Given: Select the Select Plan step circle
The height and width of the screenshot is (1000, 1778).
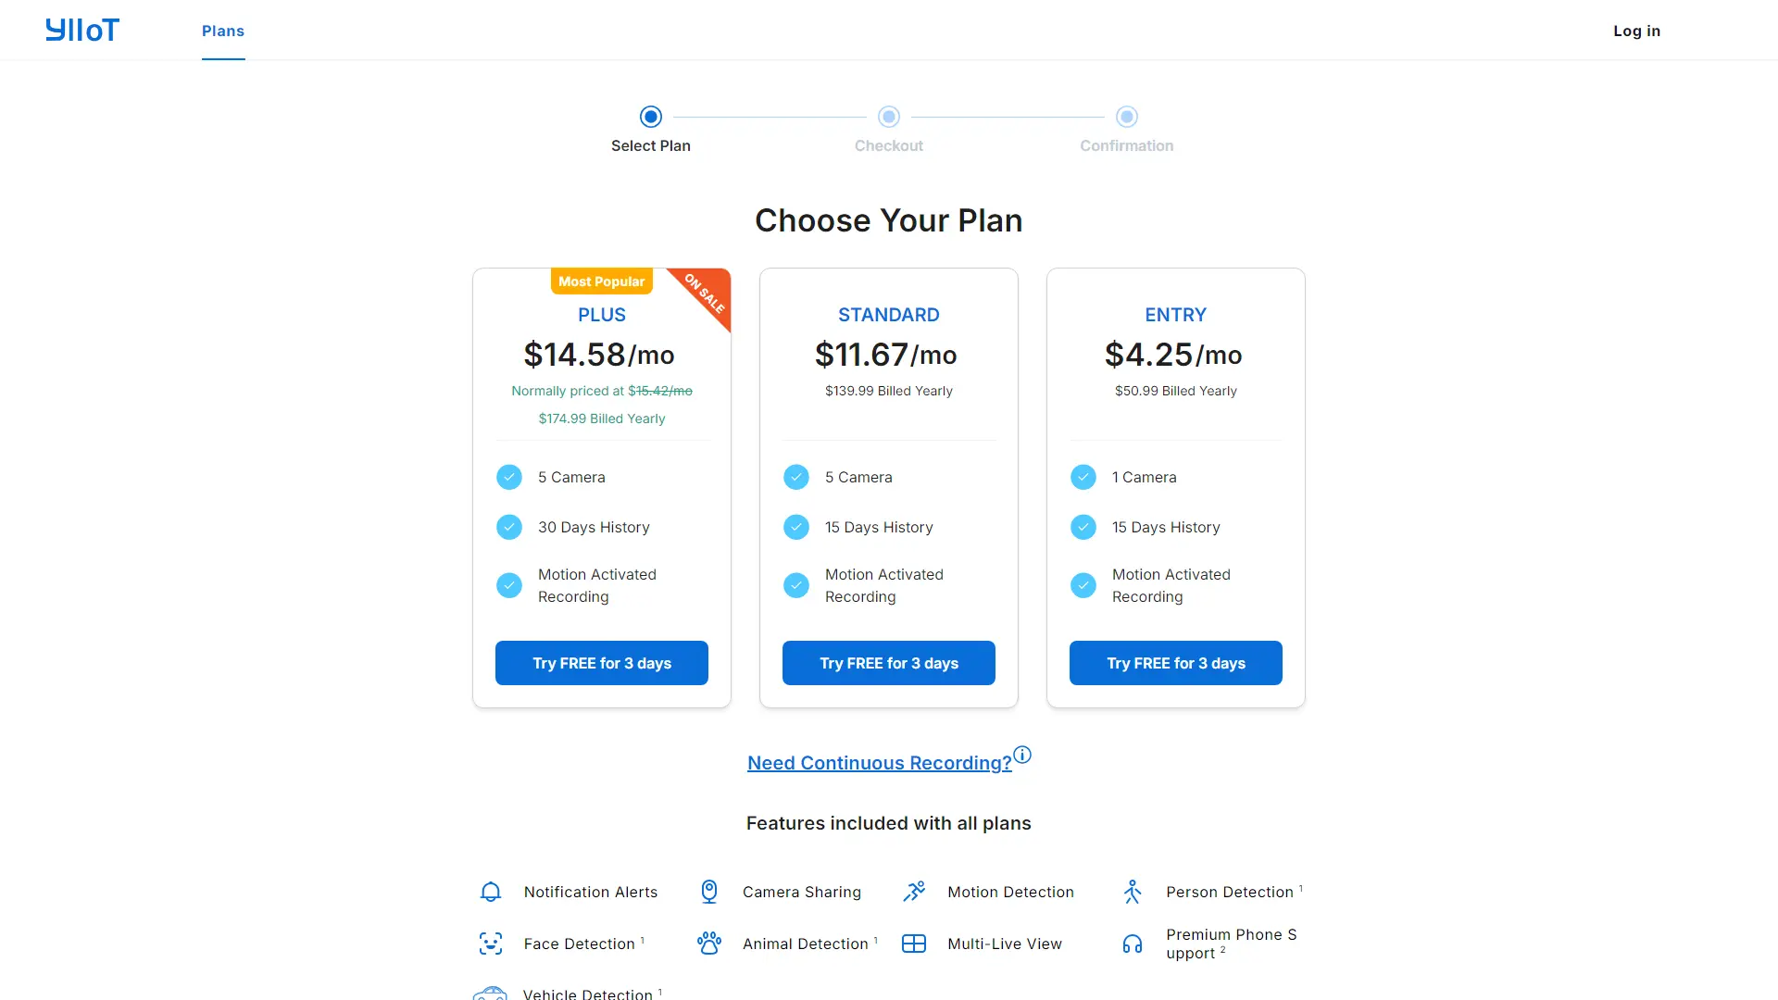Looking at the screenshot, I should coord(650,116).
